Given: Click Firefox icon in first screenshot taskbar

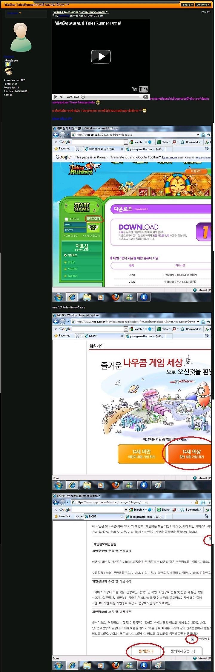Looking at the screenshot, I should 116,297.
